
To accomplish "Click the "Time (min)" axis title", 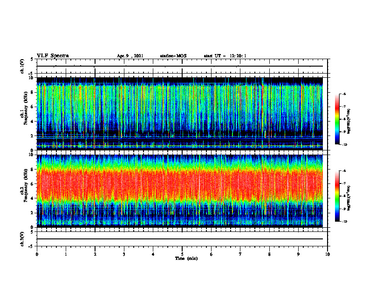I will (x=186, y=258).
